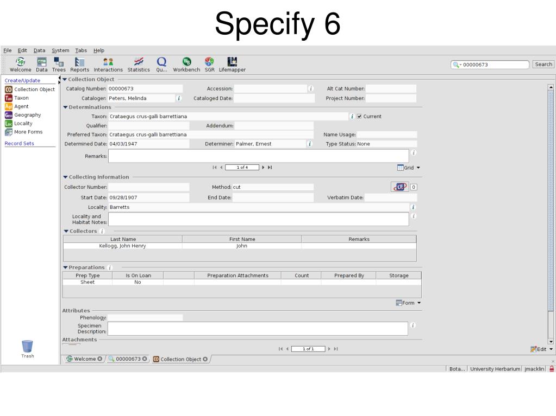This screenshot has height=416, width=556.
Task: Click the Start Date field
Action: pos(148,197)
